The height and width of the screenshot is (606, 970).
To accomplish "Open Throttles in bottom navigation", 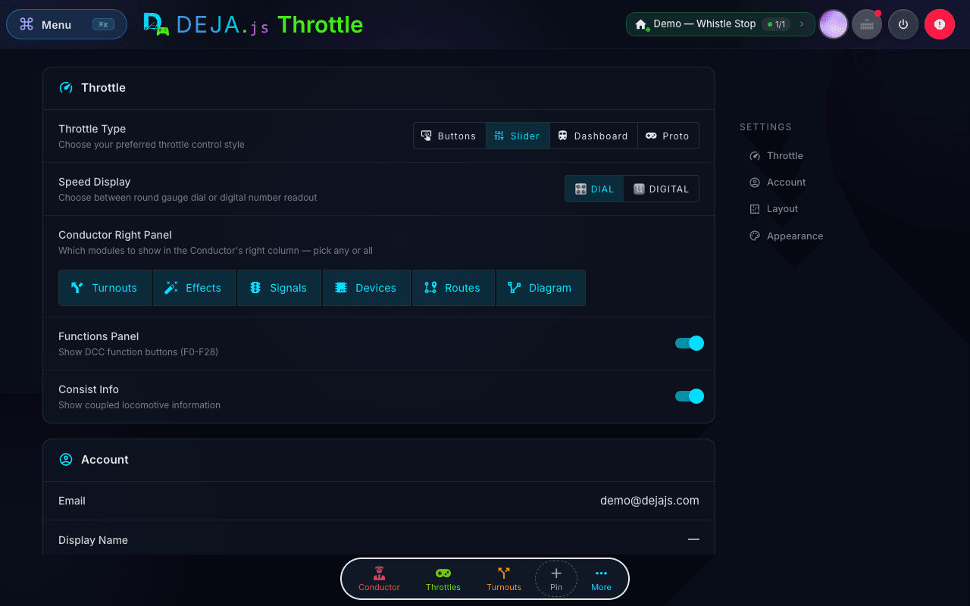I will tap(443, 579).
